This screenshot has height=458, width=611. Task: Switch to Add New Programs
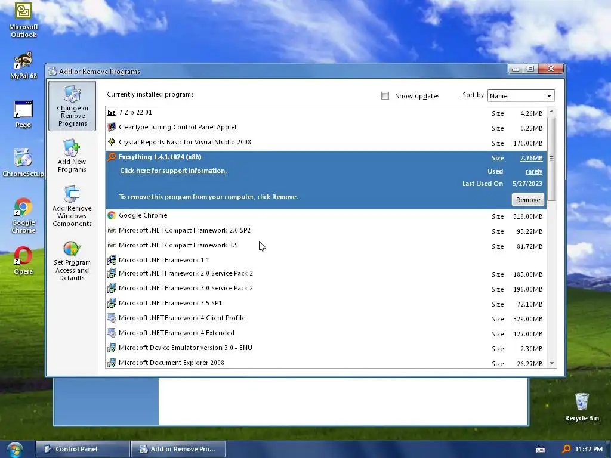point(72,156)
